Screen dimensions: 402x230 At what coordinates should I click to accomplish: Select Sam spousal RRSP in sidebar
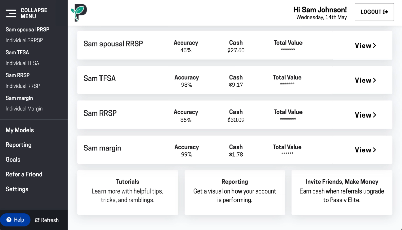(x=27, y=29)
